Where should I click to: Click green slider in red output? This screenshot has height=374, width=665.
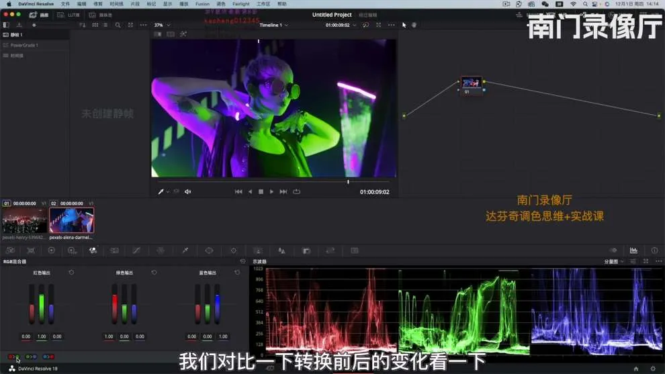pyautogui.click(x=42, y=304)
